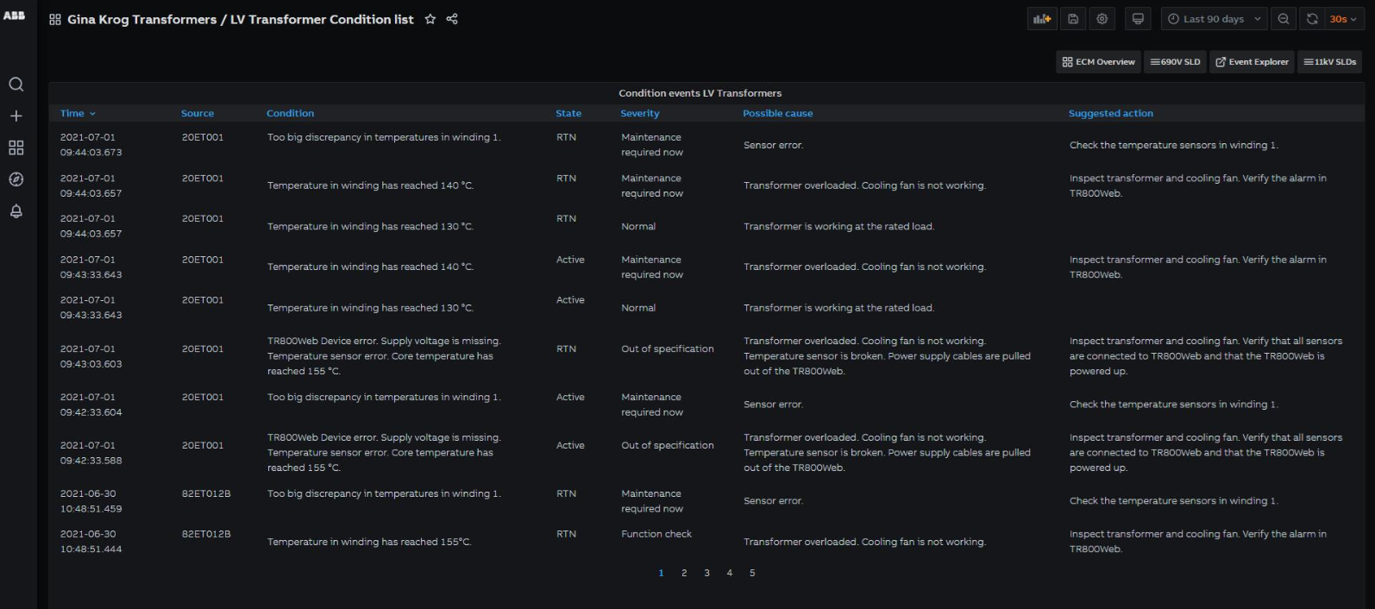Star this dashboard as favorite

tap(430, 19)
